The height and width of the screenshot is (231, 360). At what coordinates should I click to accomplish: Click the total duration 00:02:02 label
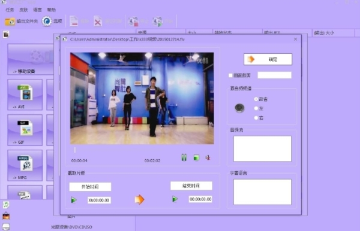click(x=152, y=160)
